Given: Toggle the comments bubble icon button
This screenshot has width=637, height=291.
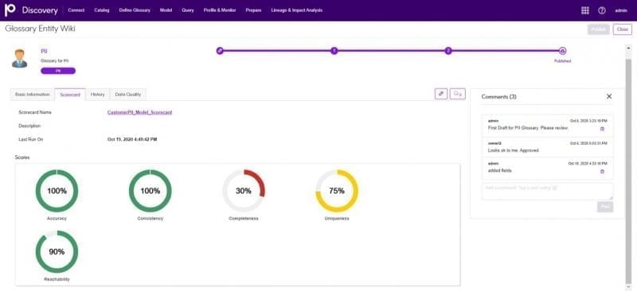Looking at the screenshot, I should 457,94.
